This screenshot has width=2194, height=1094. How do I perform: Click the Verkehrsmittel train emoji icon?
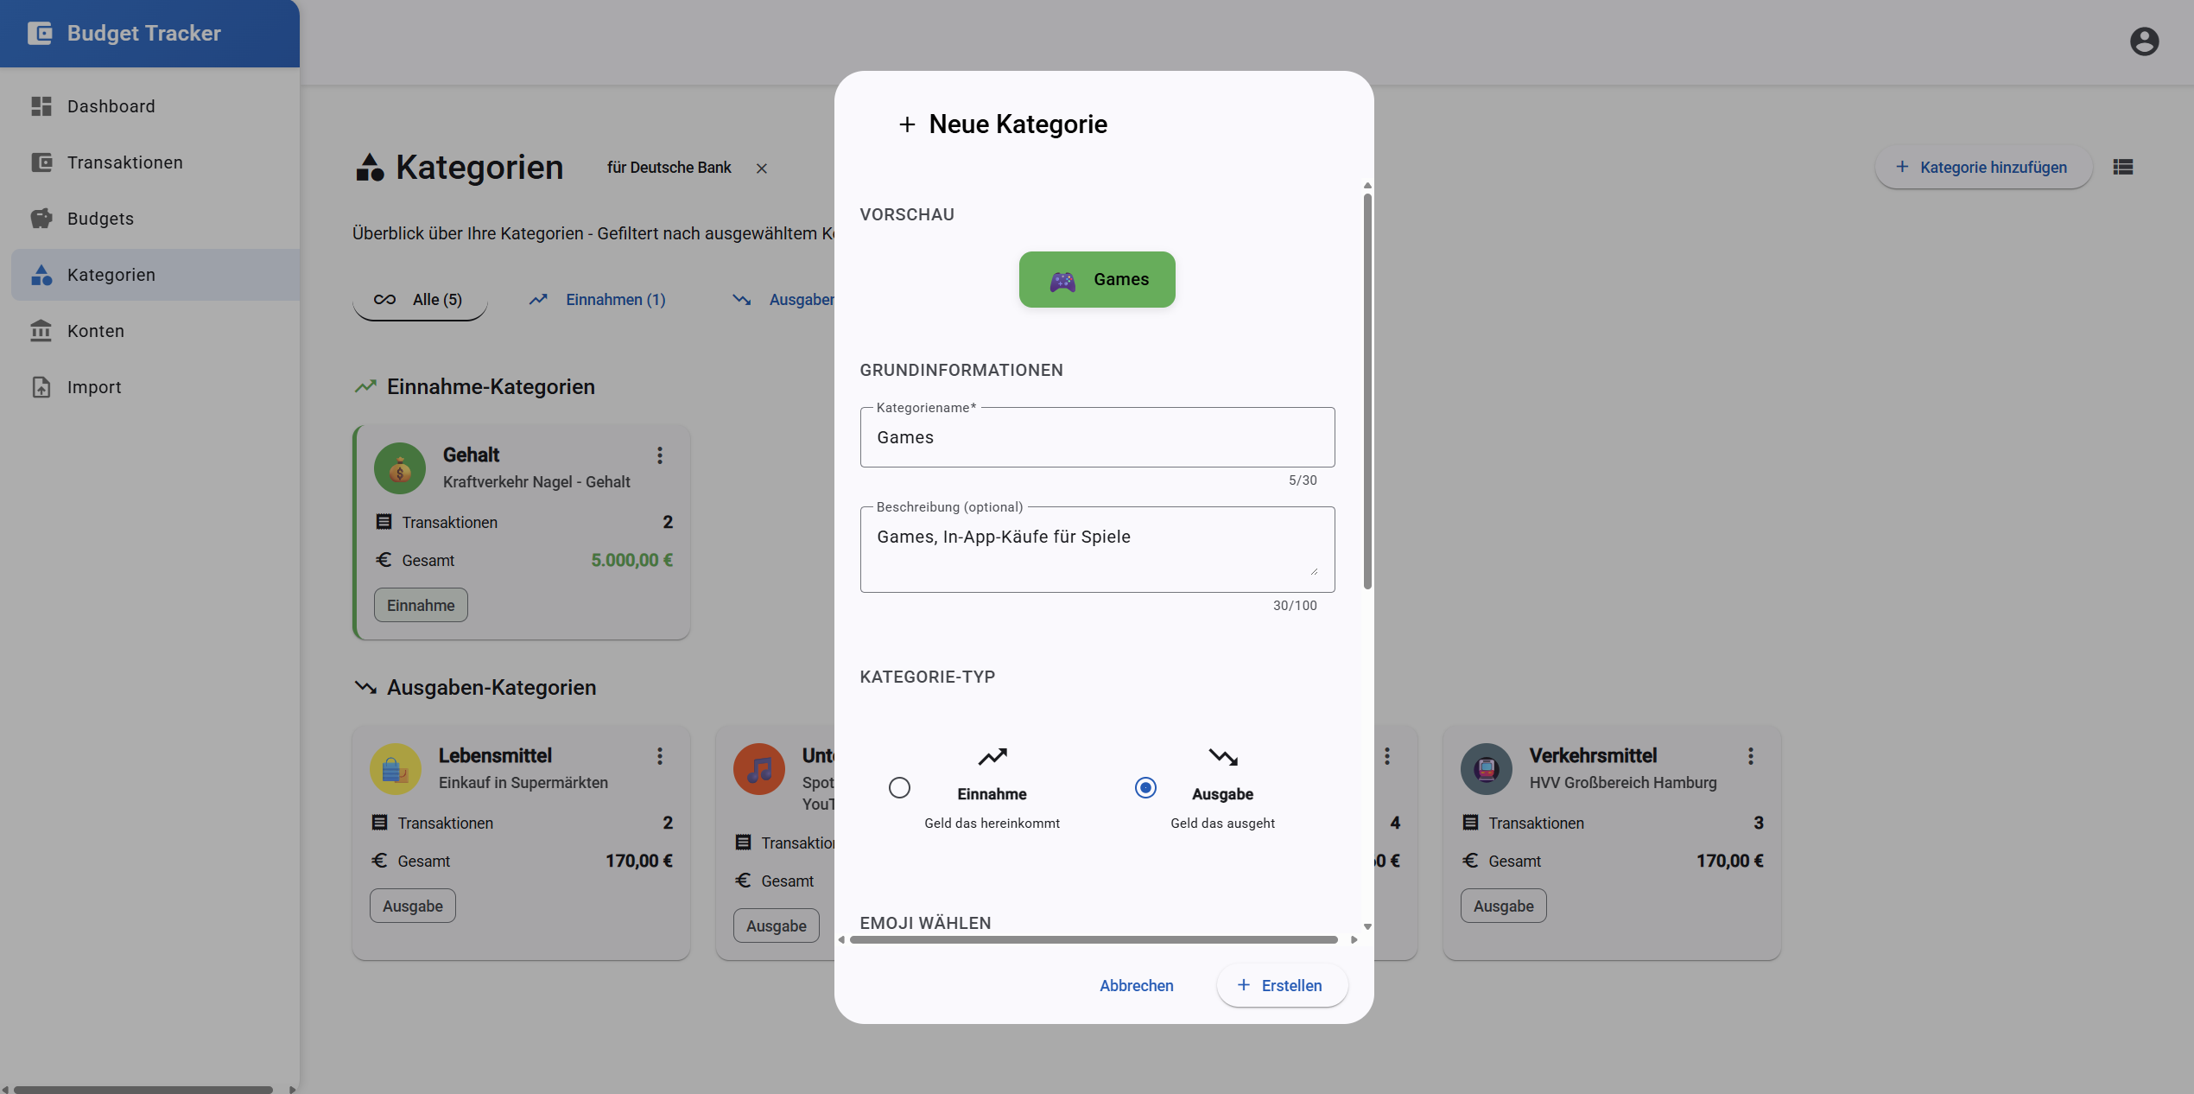click(1487, 769)
